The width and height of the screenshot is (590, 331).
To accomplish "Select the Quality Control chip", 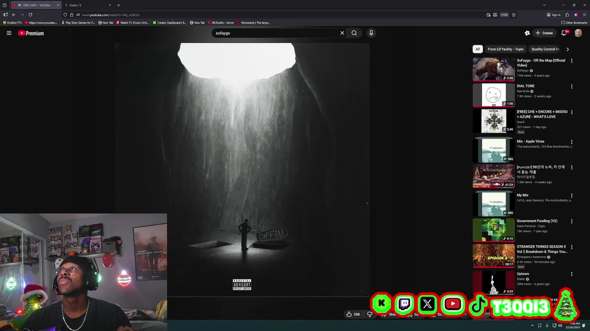I will (545, 49).
